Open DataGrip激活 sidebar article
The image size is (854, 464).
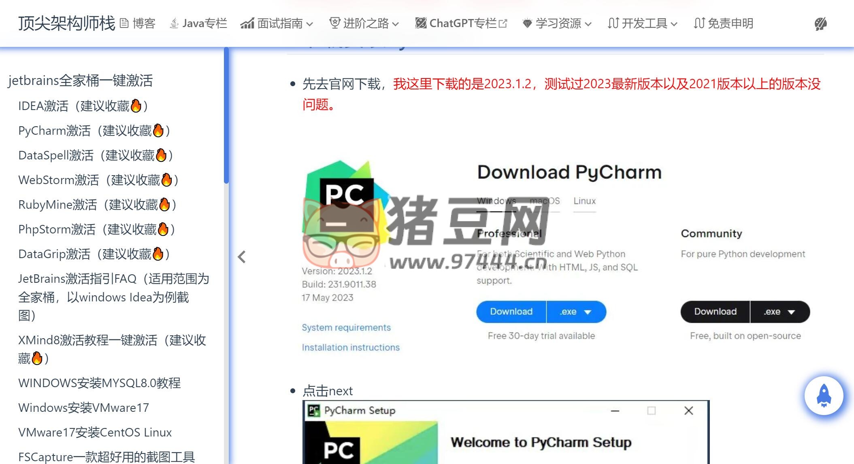[x=94, y=254]
